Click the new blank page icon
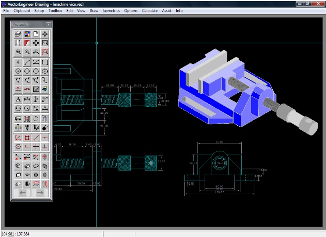This screenshot has width=326, height=237. pos(36,34)
